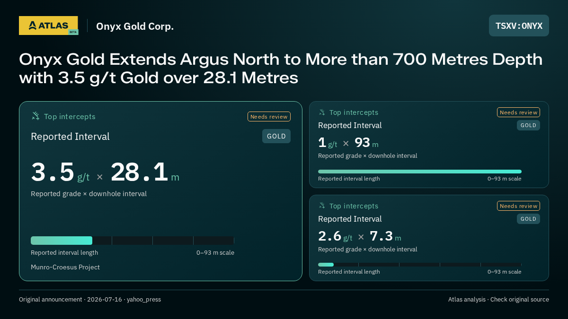The width and height of the screenshot is (568, 319).
Task: Click the headline about Argus North depth
Action: point(281,68)
